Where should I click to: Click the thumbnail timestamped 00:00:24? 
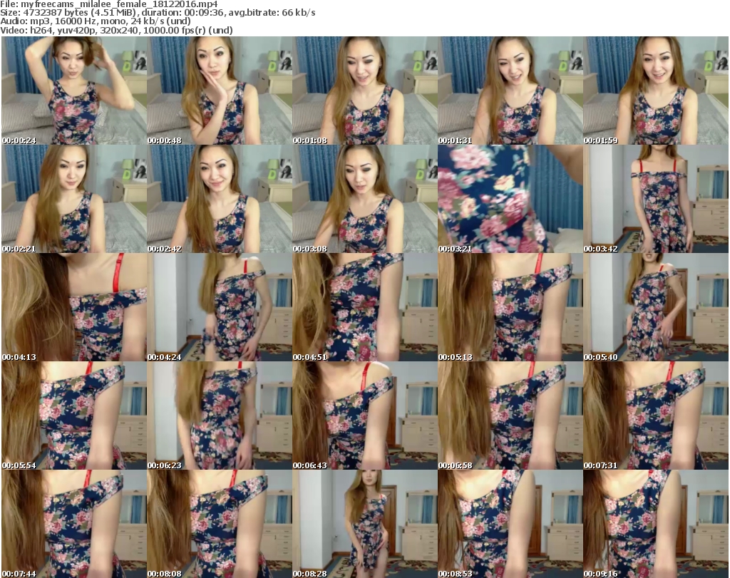point(73,91)
